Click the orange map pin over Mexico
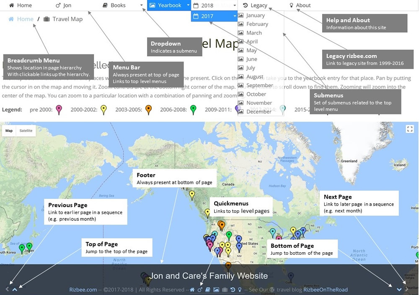 coord(228,266)
